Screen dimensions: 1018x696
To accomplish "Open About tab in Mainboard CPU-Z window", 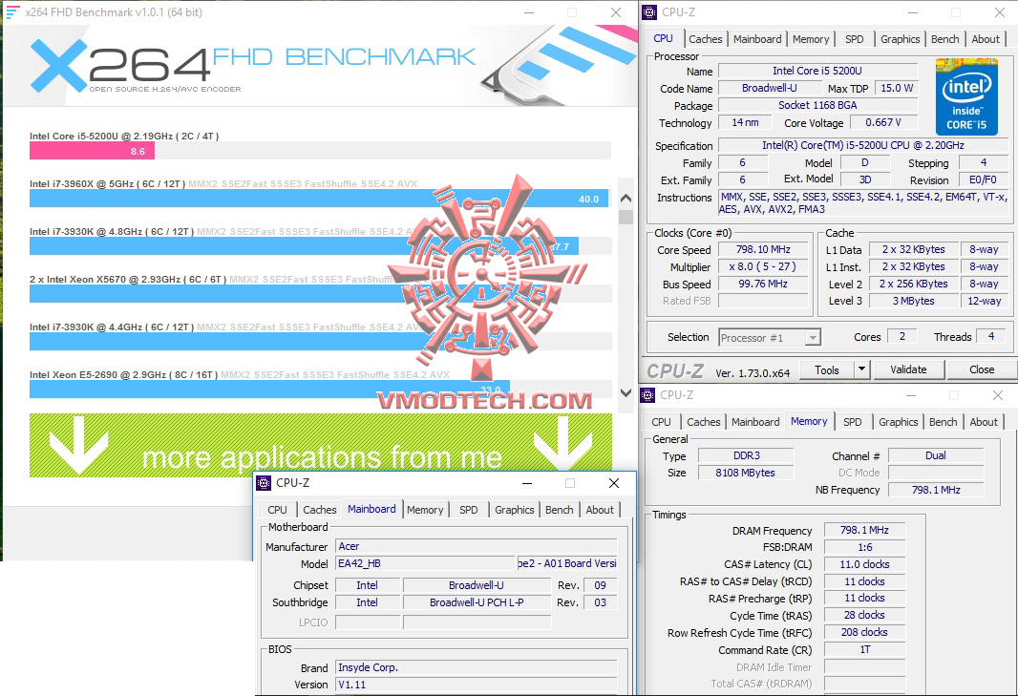I will [x=599, y=510].
